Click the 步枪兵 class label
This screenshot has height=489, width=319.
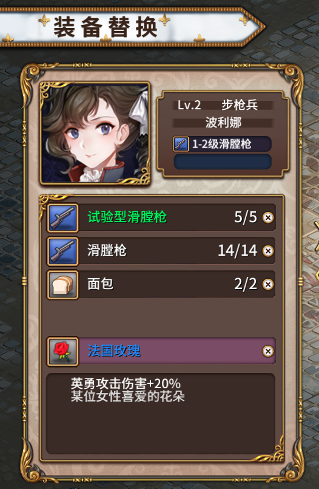point(240,105)
